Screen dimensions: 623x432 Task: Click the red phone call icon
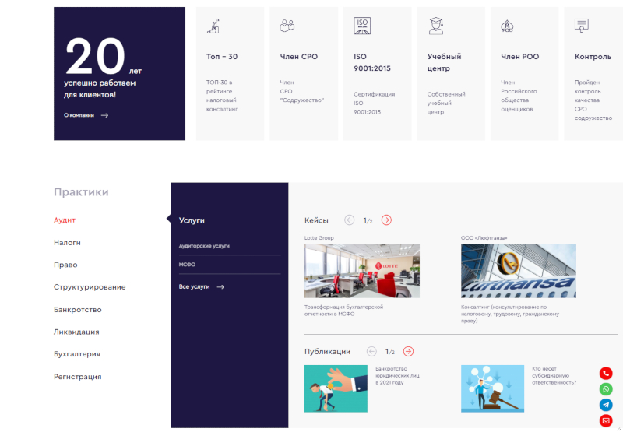[606, 374]
